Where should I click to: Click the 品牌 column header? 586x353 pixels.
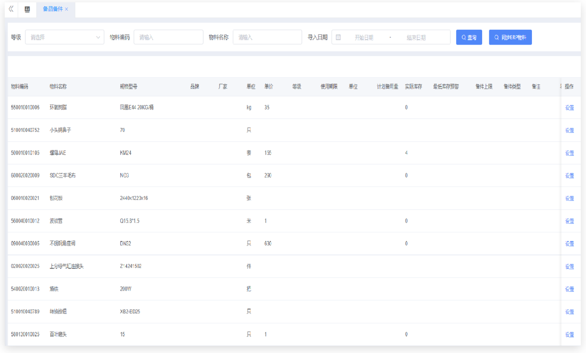coord(195,86)
